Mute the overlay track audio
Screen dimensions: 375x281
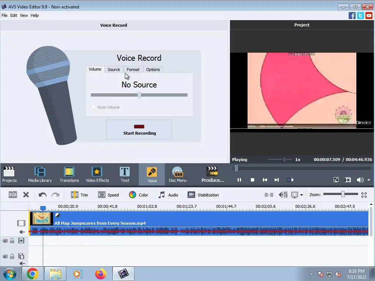(22, 263)
